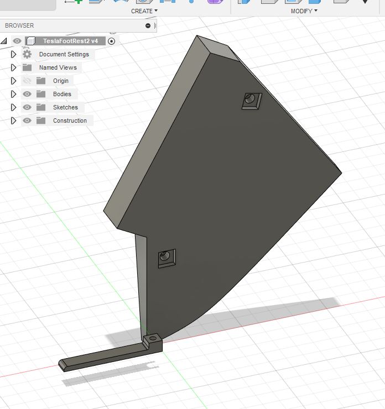Viewport: 385px width, 409px height.
Task: Open the MODIFY dropdown menu
Action: [x=304, y=11]
